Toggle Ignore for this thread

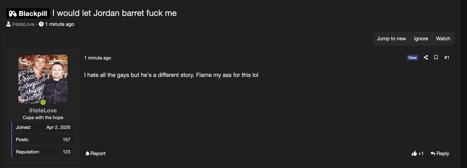[x=421, y=39]
